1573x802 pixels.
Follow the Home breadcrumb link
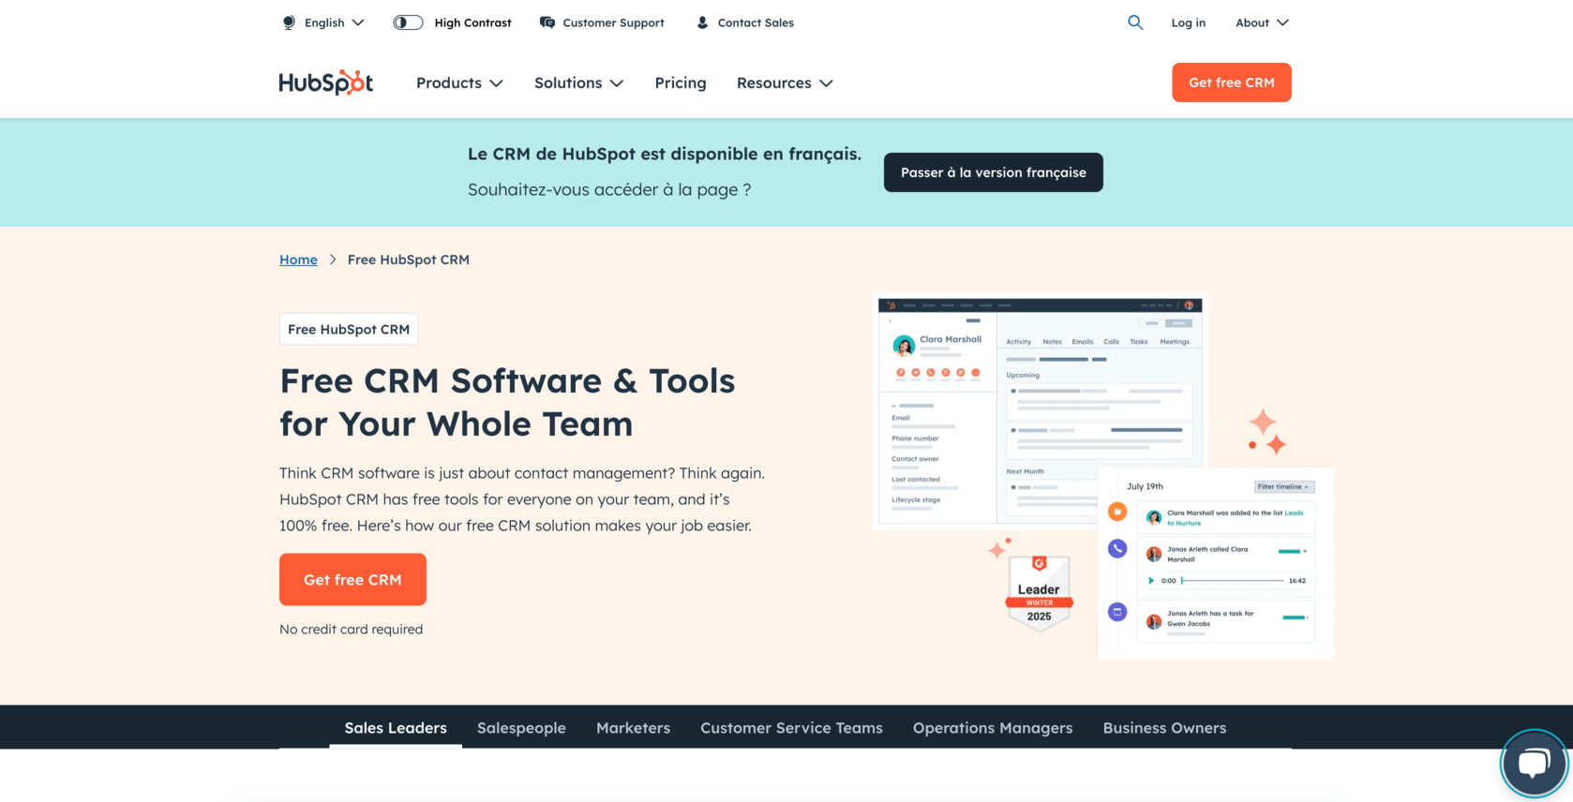pos(298,260)
